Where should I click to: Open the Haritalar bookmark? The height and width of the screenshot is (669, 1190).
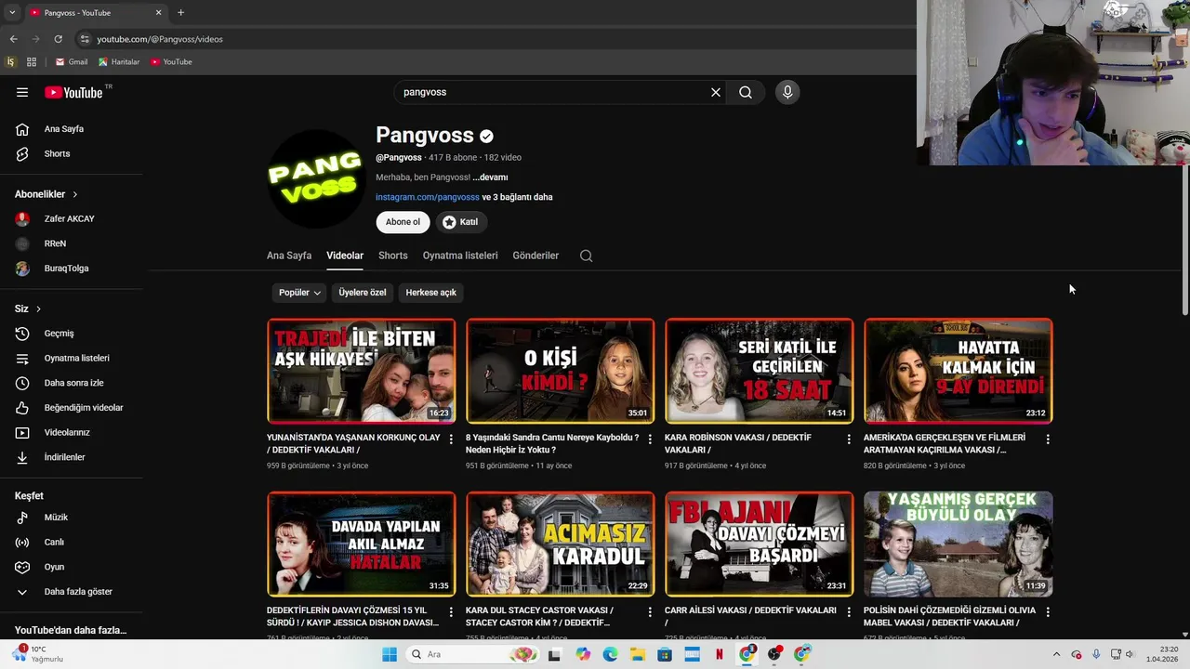click(x=119, y=62)
